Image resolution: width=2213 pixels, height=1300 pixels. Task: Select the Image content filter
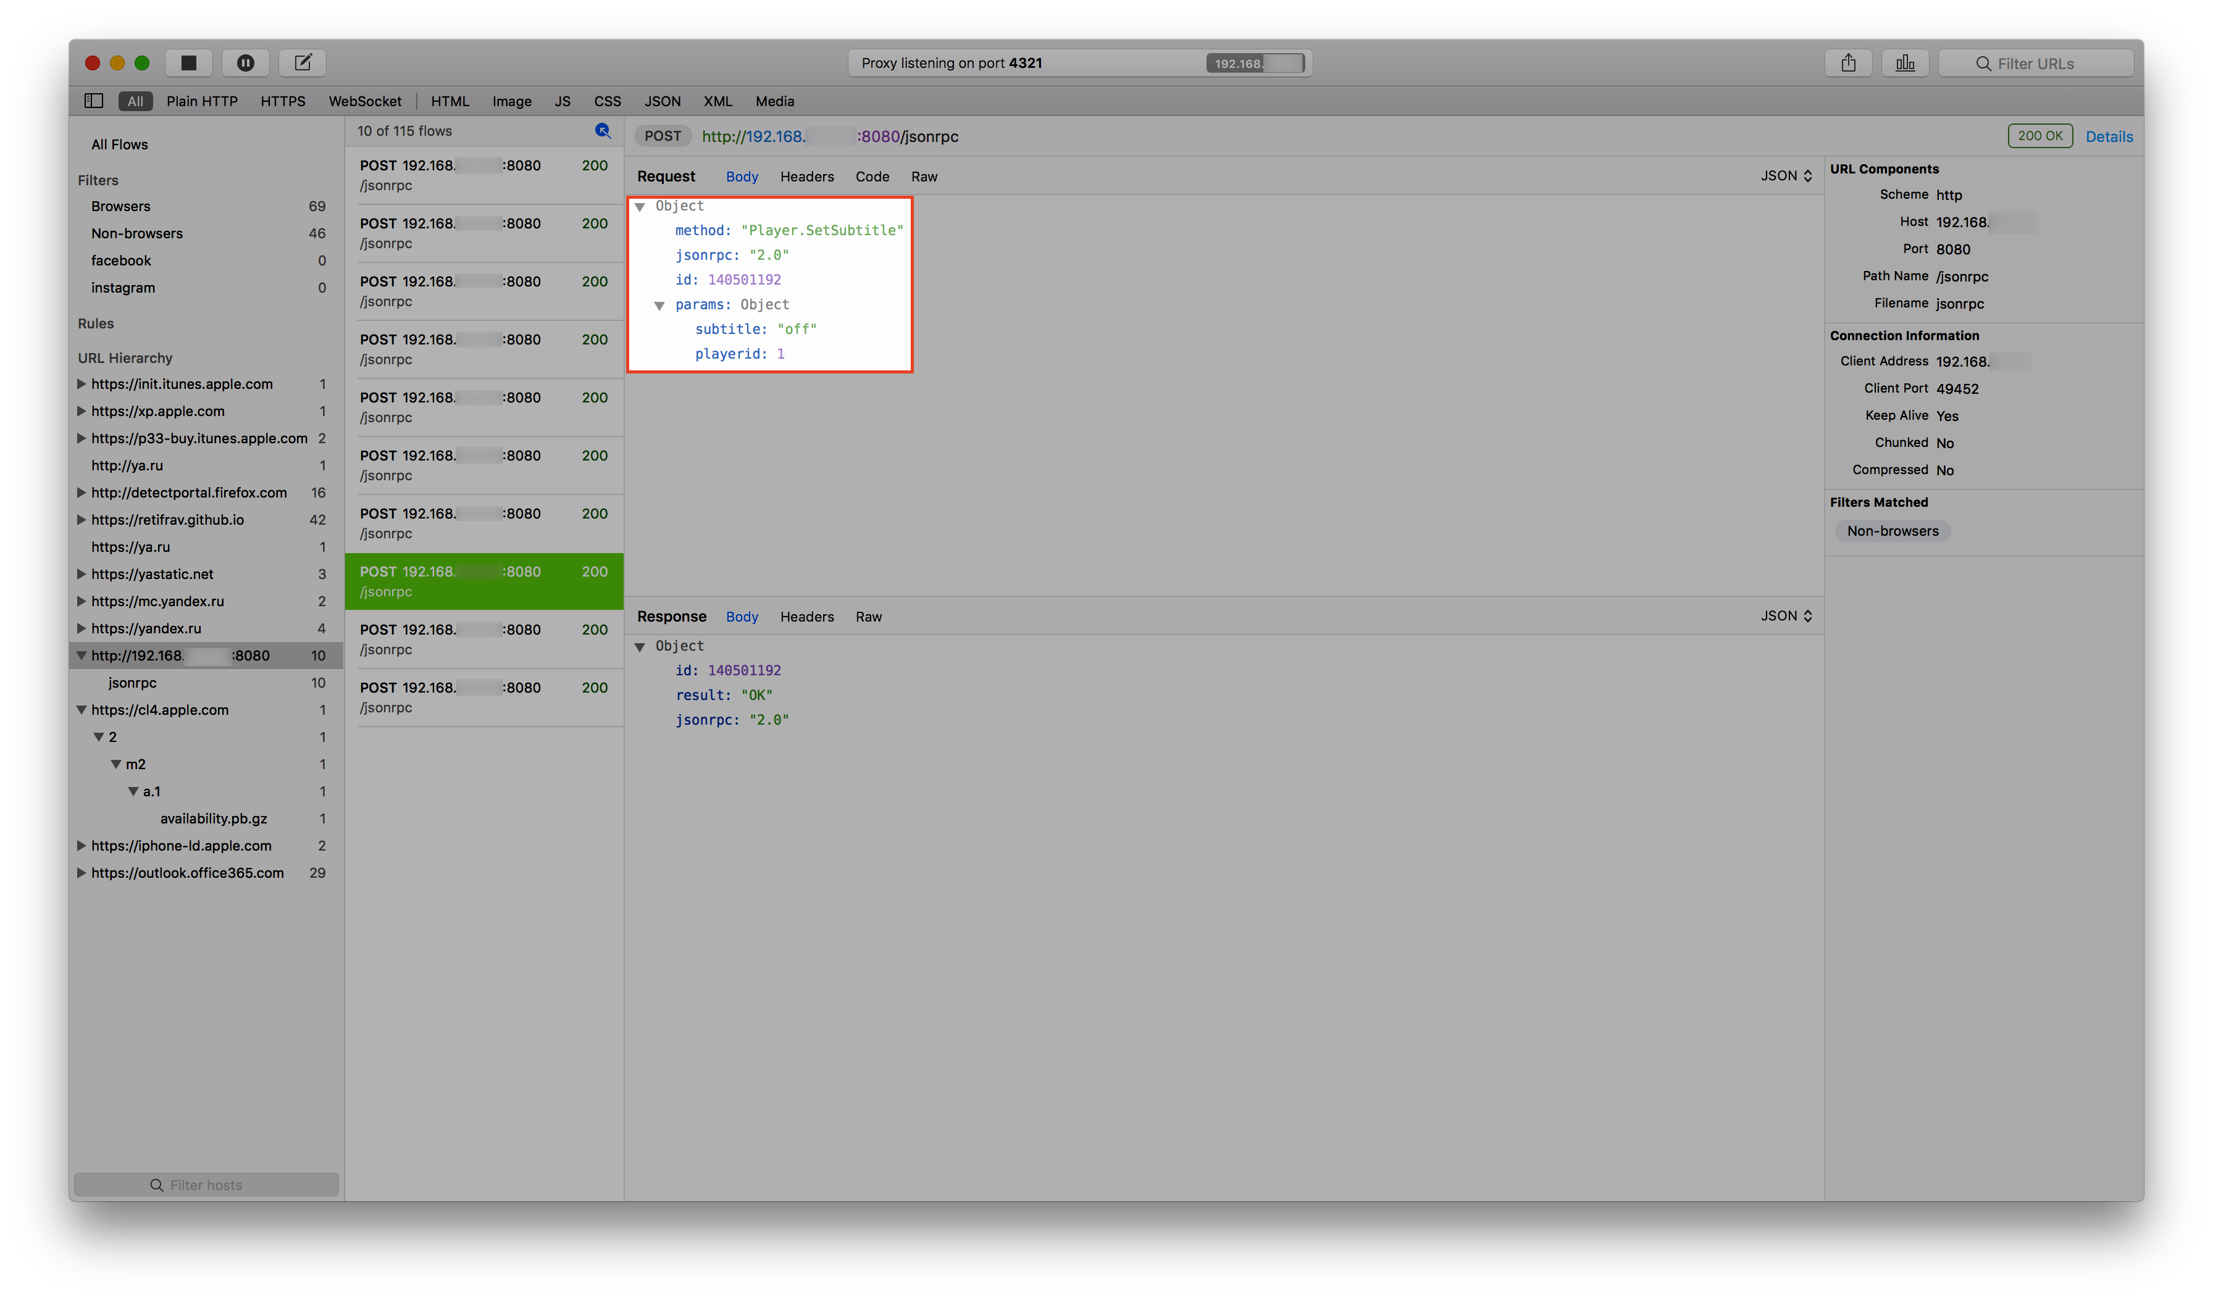(512, 101)
